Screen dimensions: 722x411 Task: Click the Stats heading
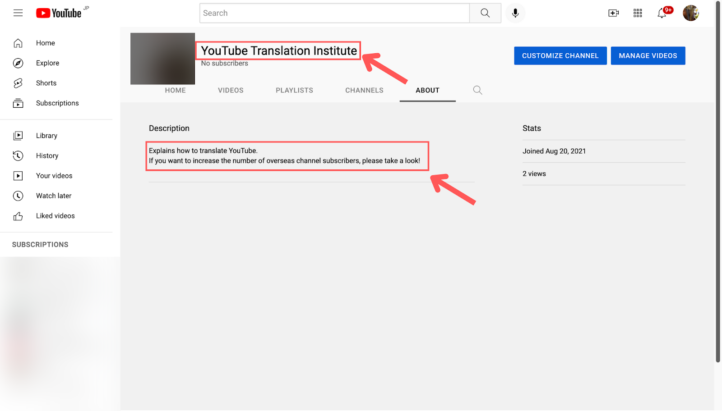532,128
